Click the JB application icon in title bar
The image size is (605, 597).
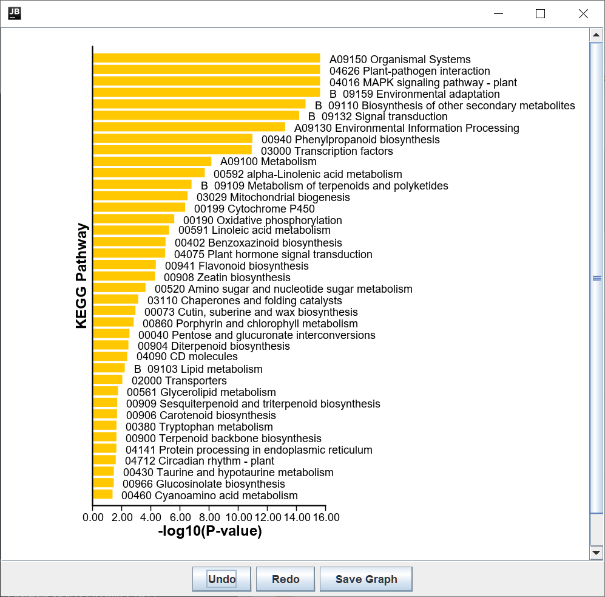pos(15,13)
